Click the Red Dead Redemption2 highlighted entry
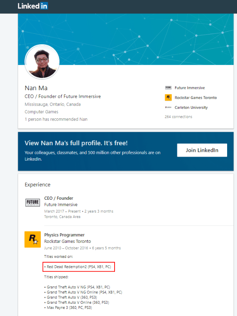This screenshot has width=237, height=316. pyautogui.click(x=79, y=267)
